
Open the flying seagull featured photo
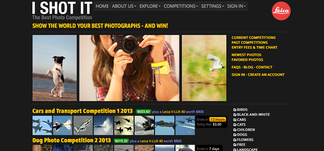204,68
